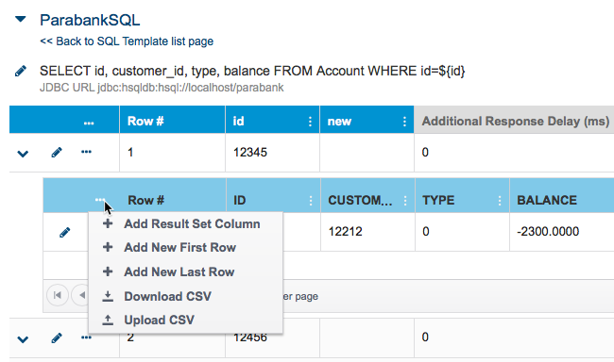The height and width of the screenshot is (362, 614).
Task: Open the TYPE column options menu
Action: pos(500,201)
